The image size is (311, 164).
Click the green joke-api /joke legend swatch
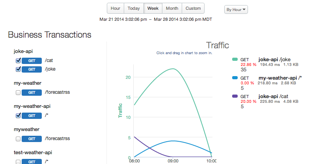click(235, 59)
